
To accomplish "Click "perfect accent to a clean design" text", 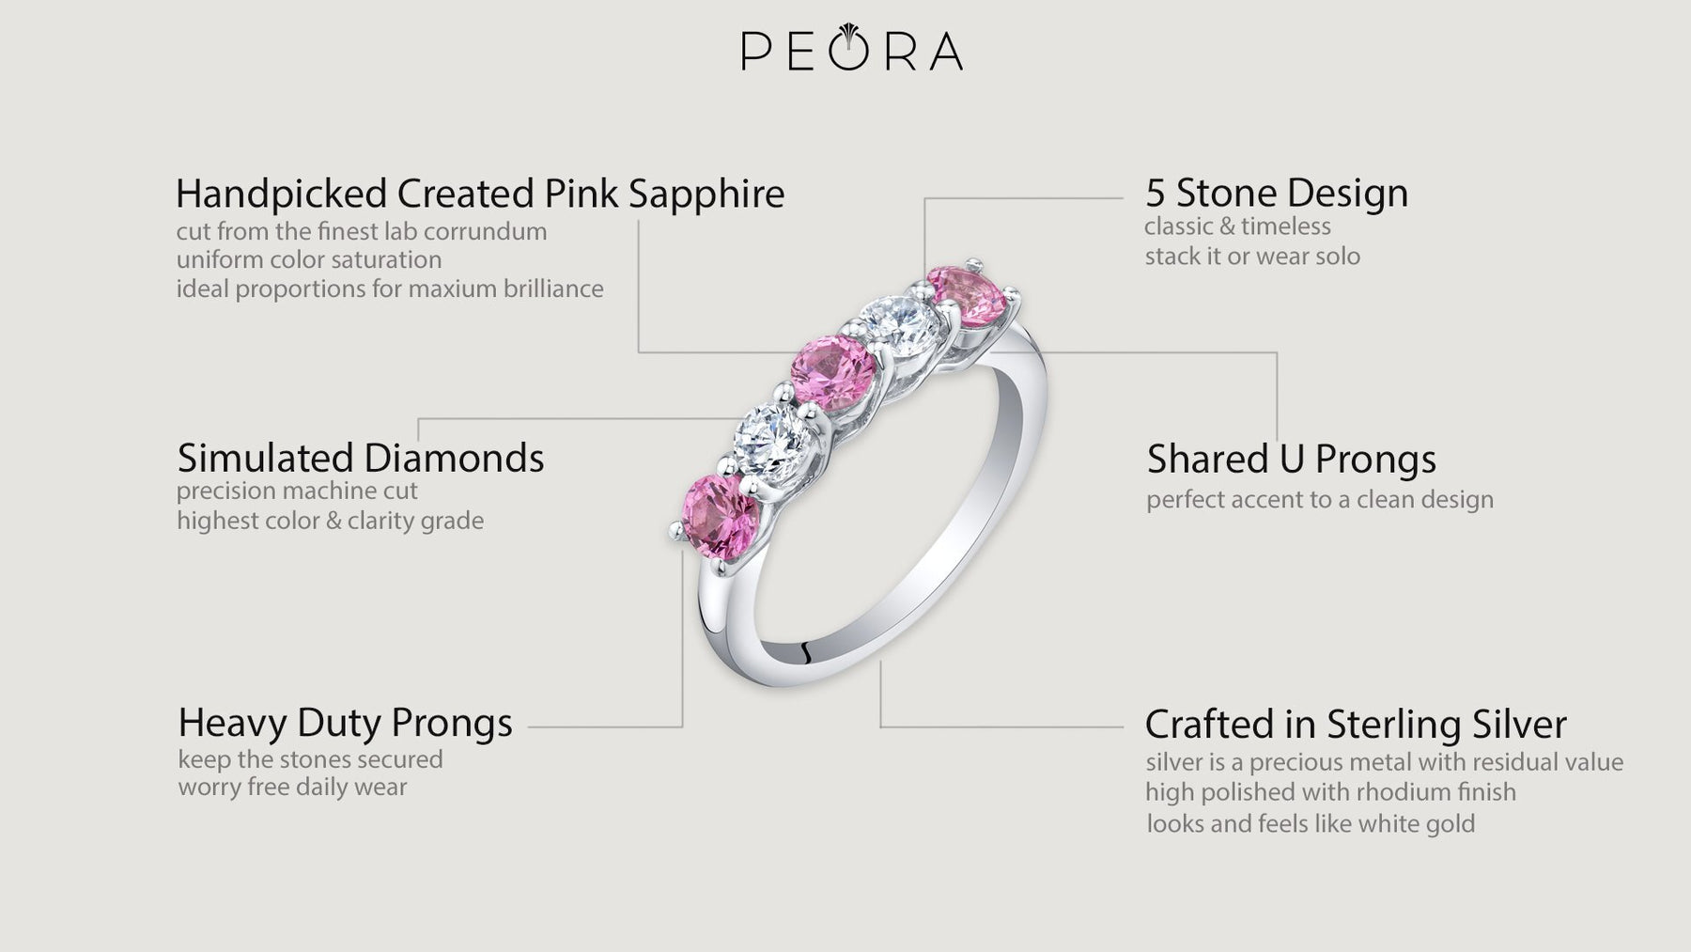I will pyautogui.click(x=1320, y=499).
